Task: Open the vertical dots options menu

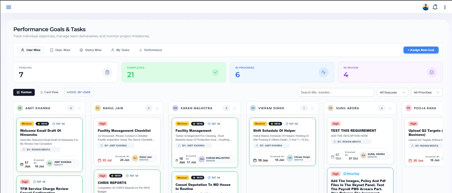Action: [x=445, y=7]
